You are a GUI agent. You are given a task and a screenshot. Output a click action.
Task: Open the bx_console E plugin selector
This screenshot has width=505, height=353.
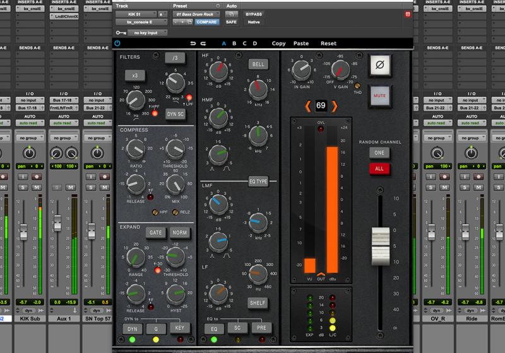(141, 22)
